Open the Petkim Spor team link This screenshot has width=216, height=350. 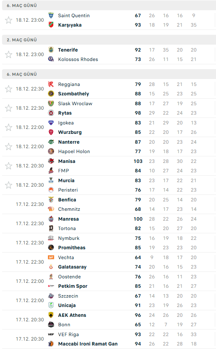pos(73,286)
